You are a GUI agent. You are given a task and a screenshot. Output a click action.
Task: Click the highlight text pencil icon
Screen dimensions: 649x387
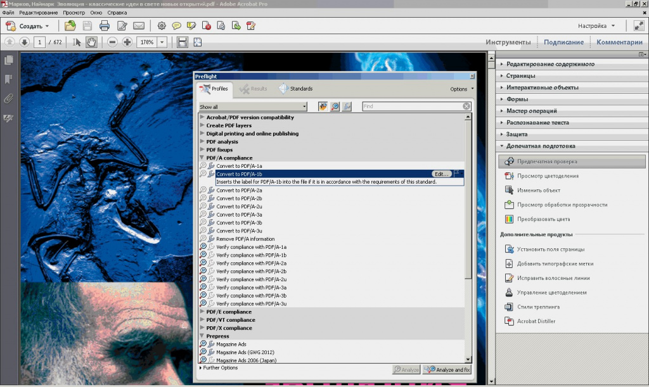[191, 26]
